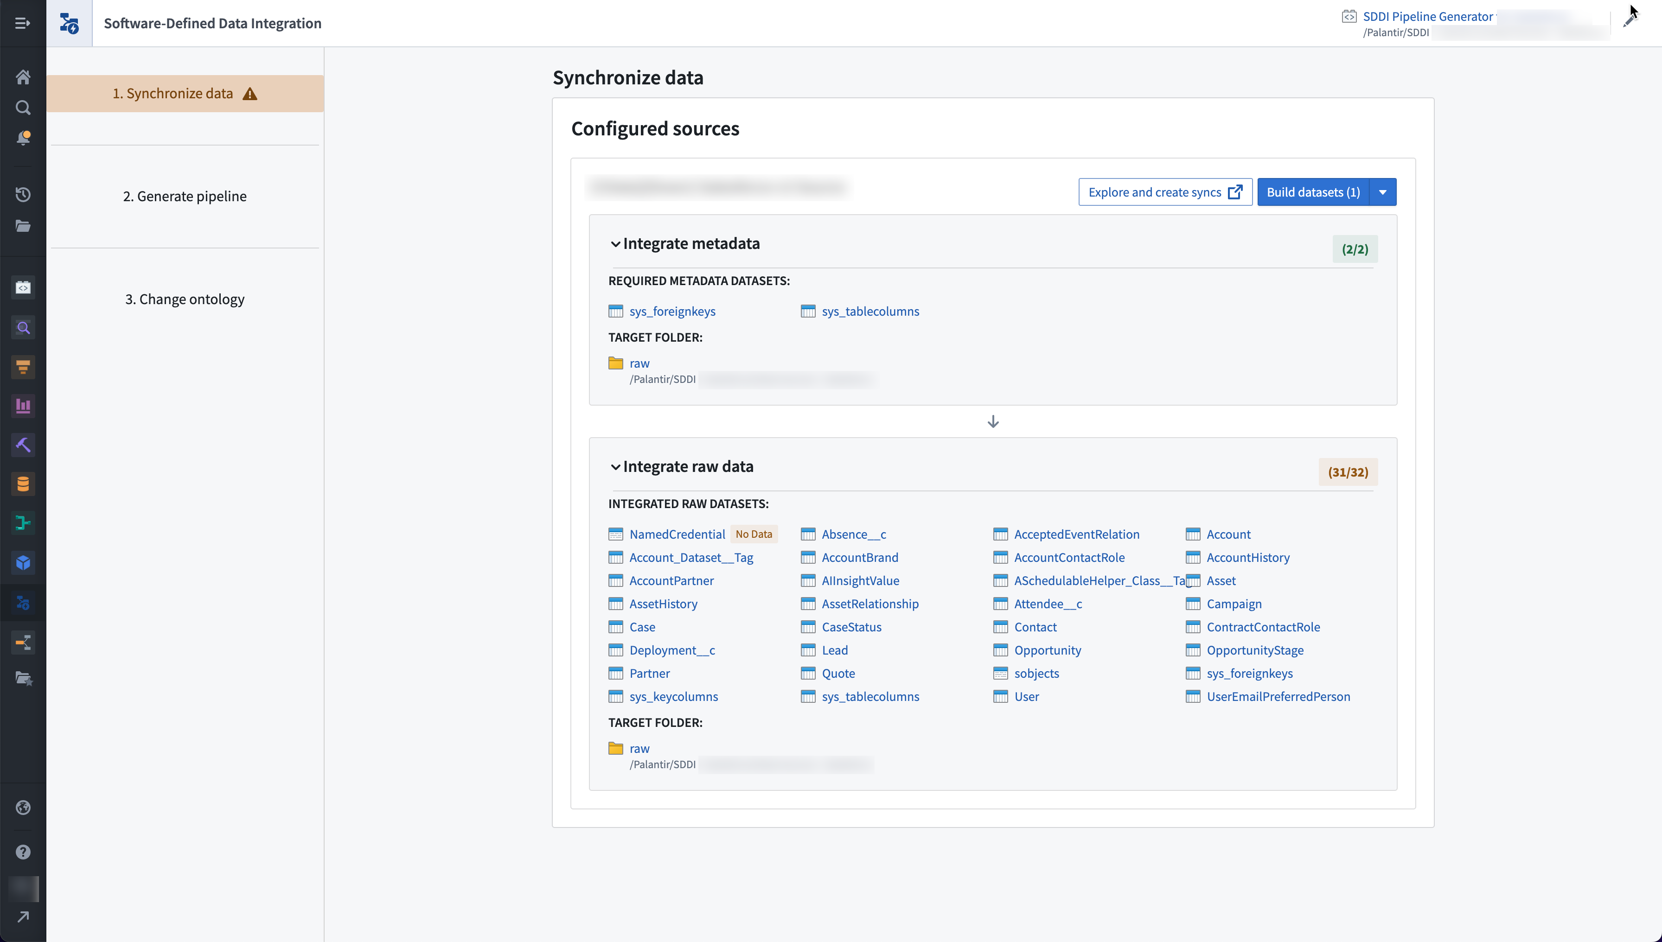This screenshot has height=942, width=1662.
Task: Open AccountContactRole dataset
Action: click(1069, 558)
